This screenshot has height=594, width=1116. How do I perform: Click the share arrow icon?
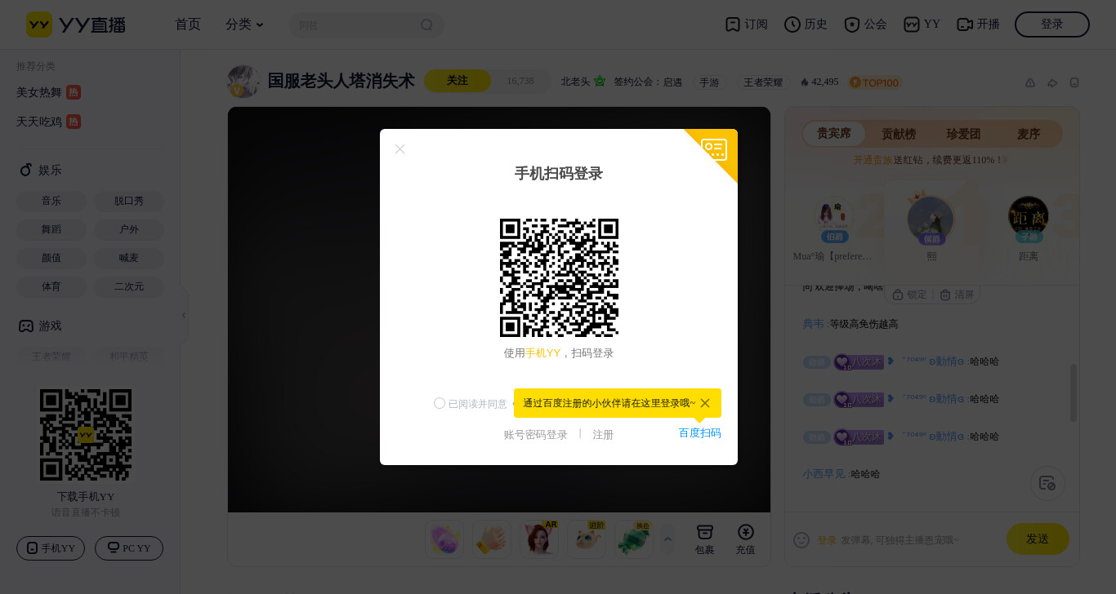point(1052,82)
